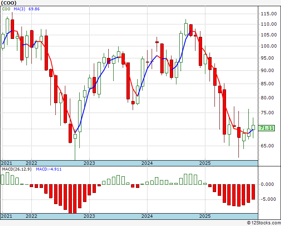Click the 105.00 price axis label

269,35
